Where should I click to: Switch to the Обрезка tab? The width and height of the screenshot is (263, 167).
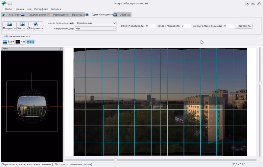[125, 15]
